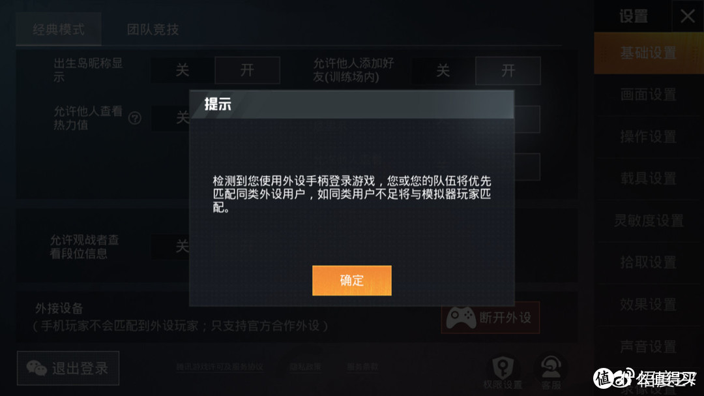704x396 pixels.
Task: Open the question mark help for 热力值
Action: 135,118
